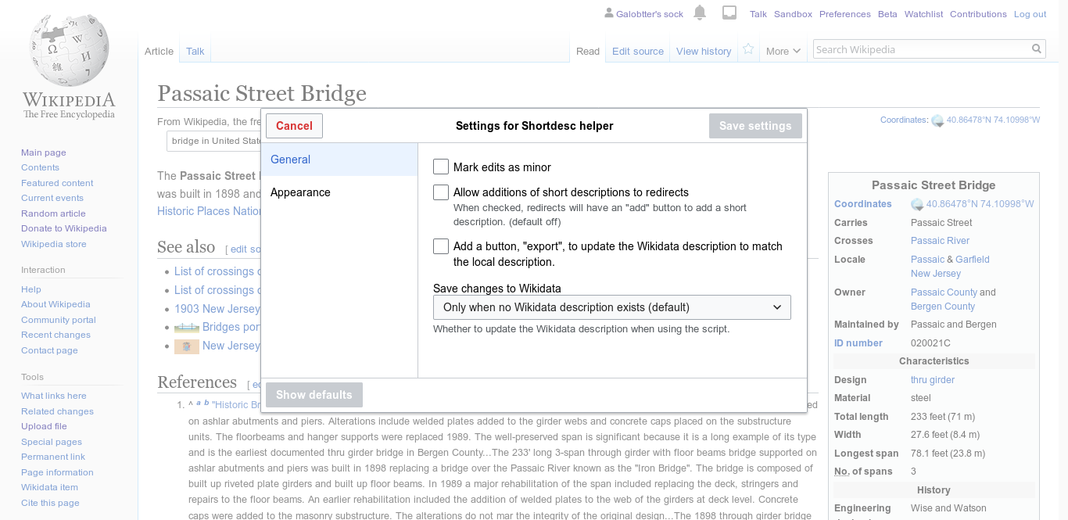Switch to the General settings tab
This screenshot has height=520, width=1068.
(291, 160)
